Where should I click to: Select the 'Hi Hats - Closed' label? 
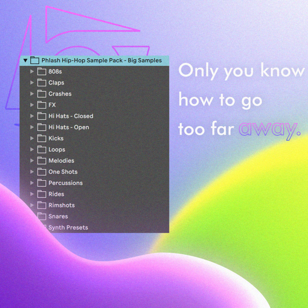click(x=71, y=116)
